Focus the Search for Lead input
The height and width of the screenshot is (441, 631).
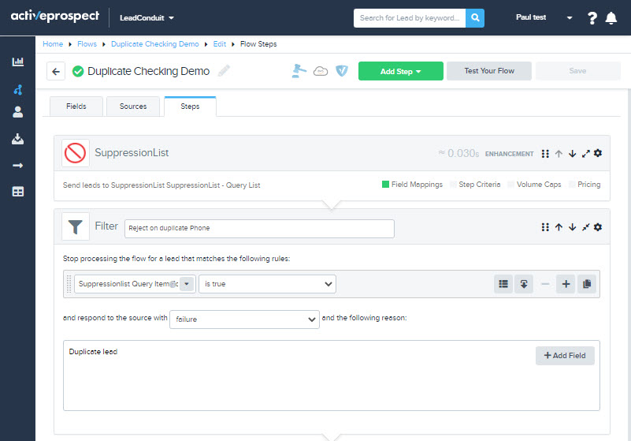click(x=410, y=18)
